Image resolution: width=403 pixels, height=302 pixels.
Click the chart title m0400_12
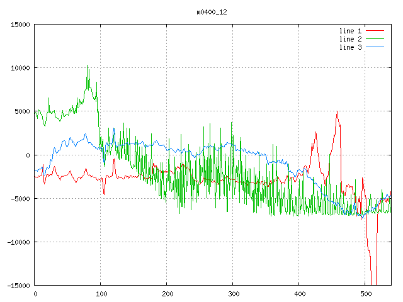pyautogui.click(x=212, y=11)
